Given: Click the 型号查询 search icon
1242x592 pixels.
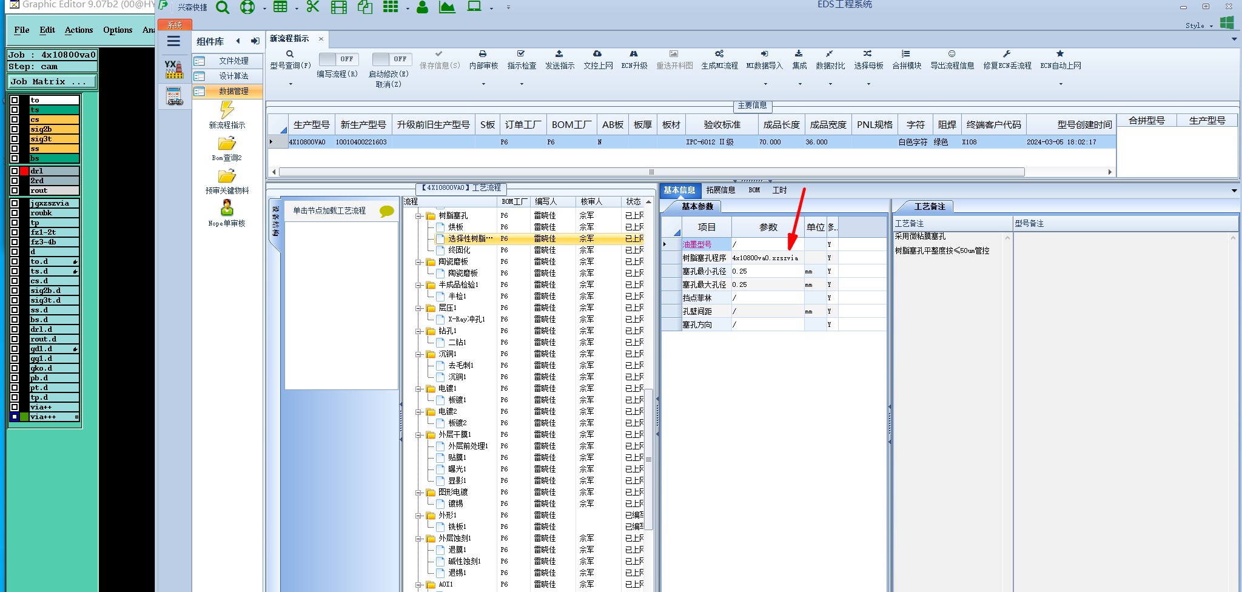Looking at the screenshot, I should [290, 54].
